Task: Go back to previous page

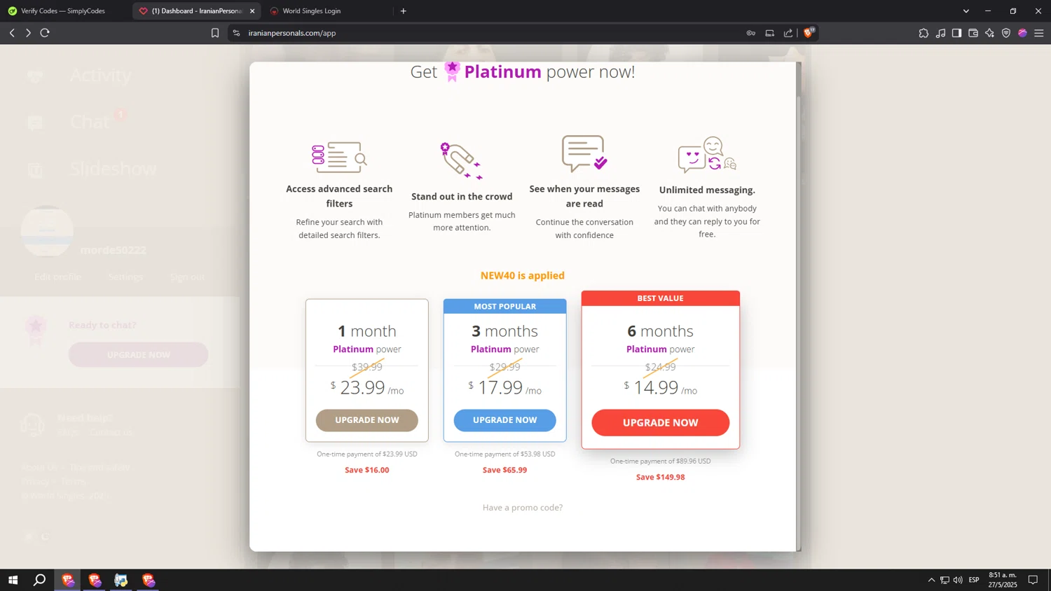Action: pyautogui.click(x=12, y=33)
